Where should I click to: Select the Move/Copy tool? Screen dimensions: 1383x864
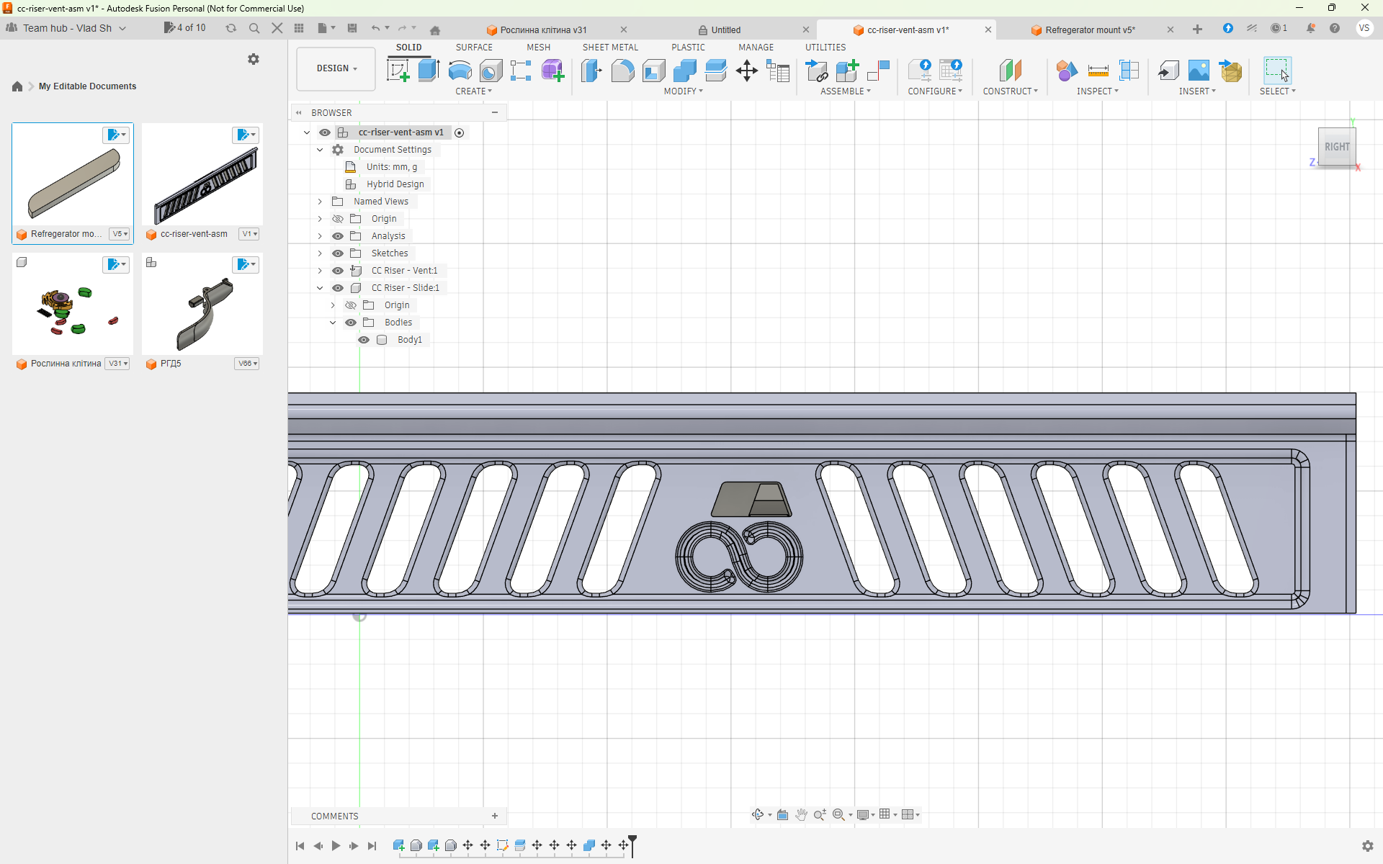pyautogui.click(x=746, y=71)
